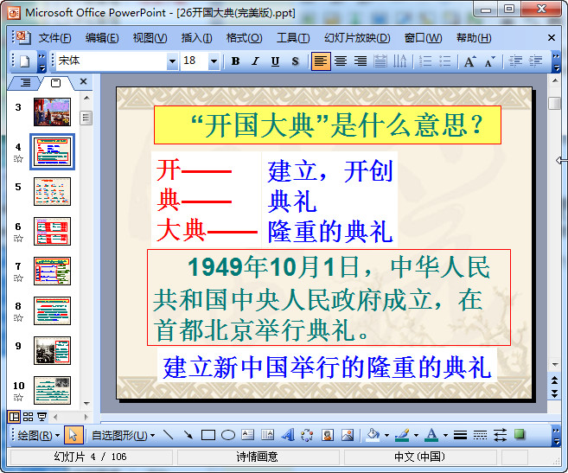The height and width of the screenshot is (473, 568).
Task: Click the vertical text direction icon
Action: pos(400,61)
